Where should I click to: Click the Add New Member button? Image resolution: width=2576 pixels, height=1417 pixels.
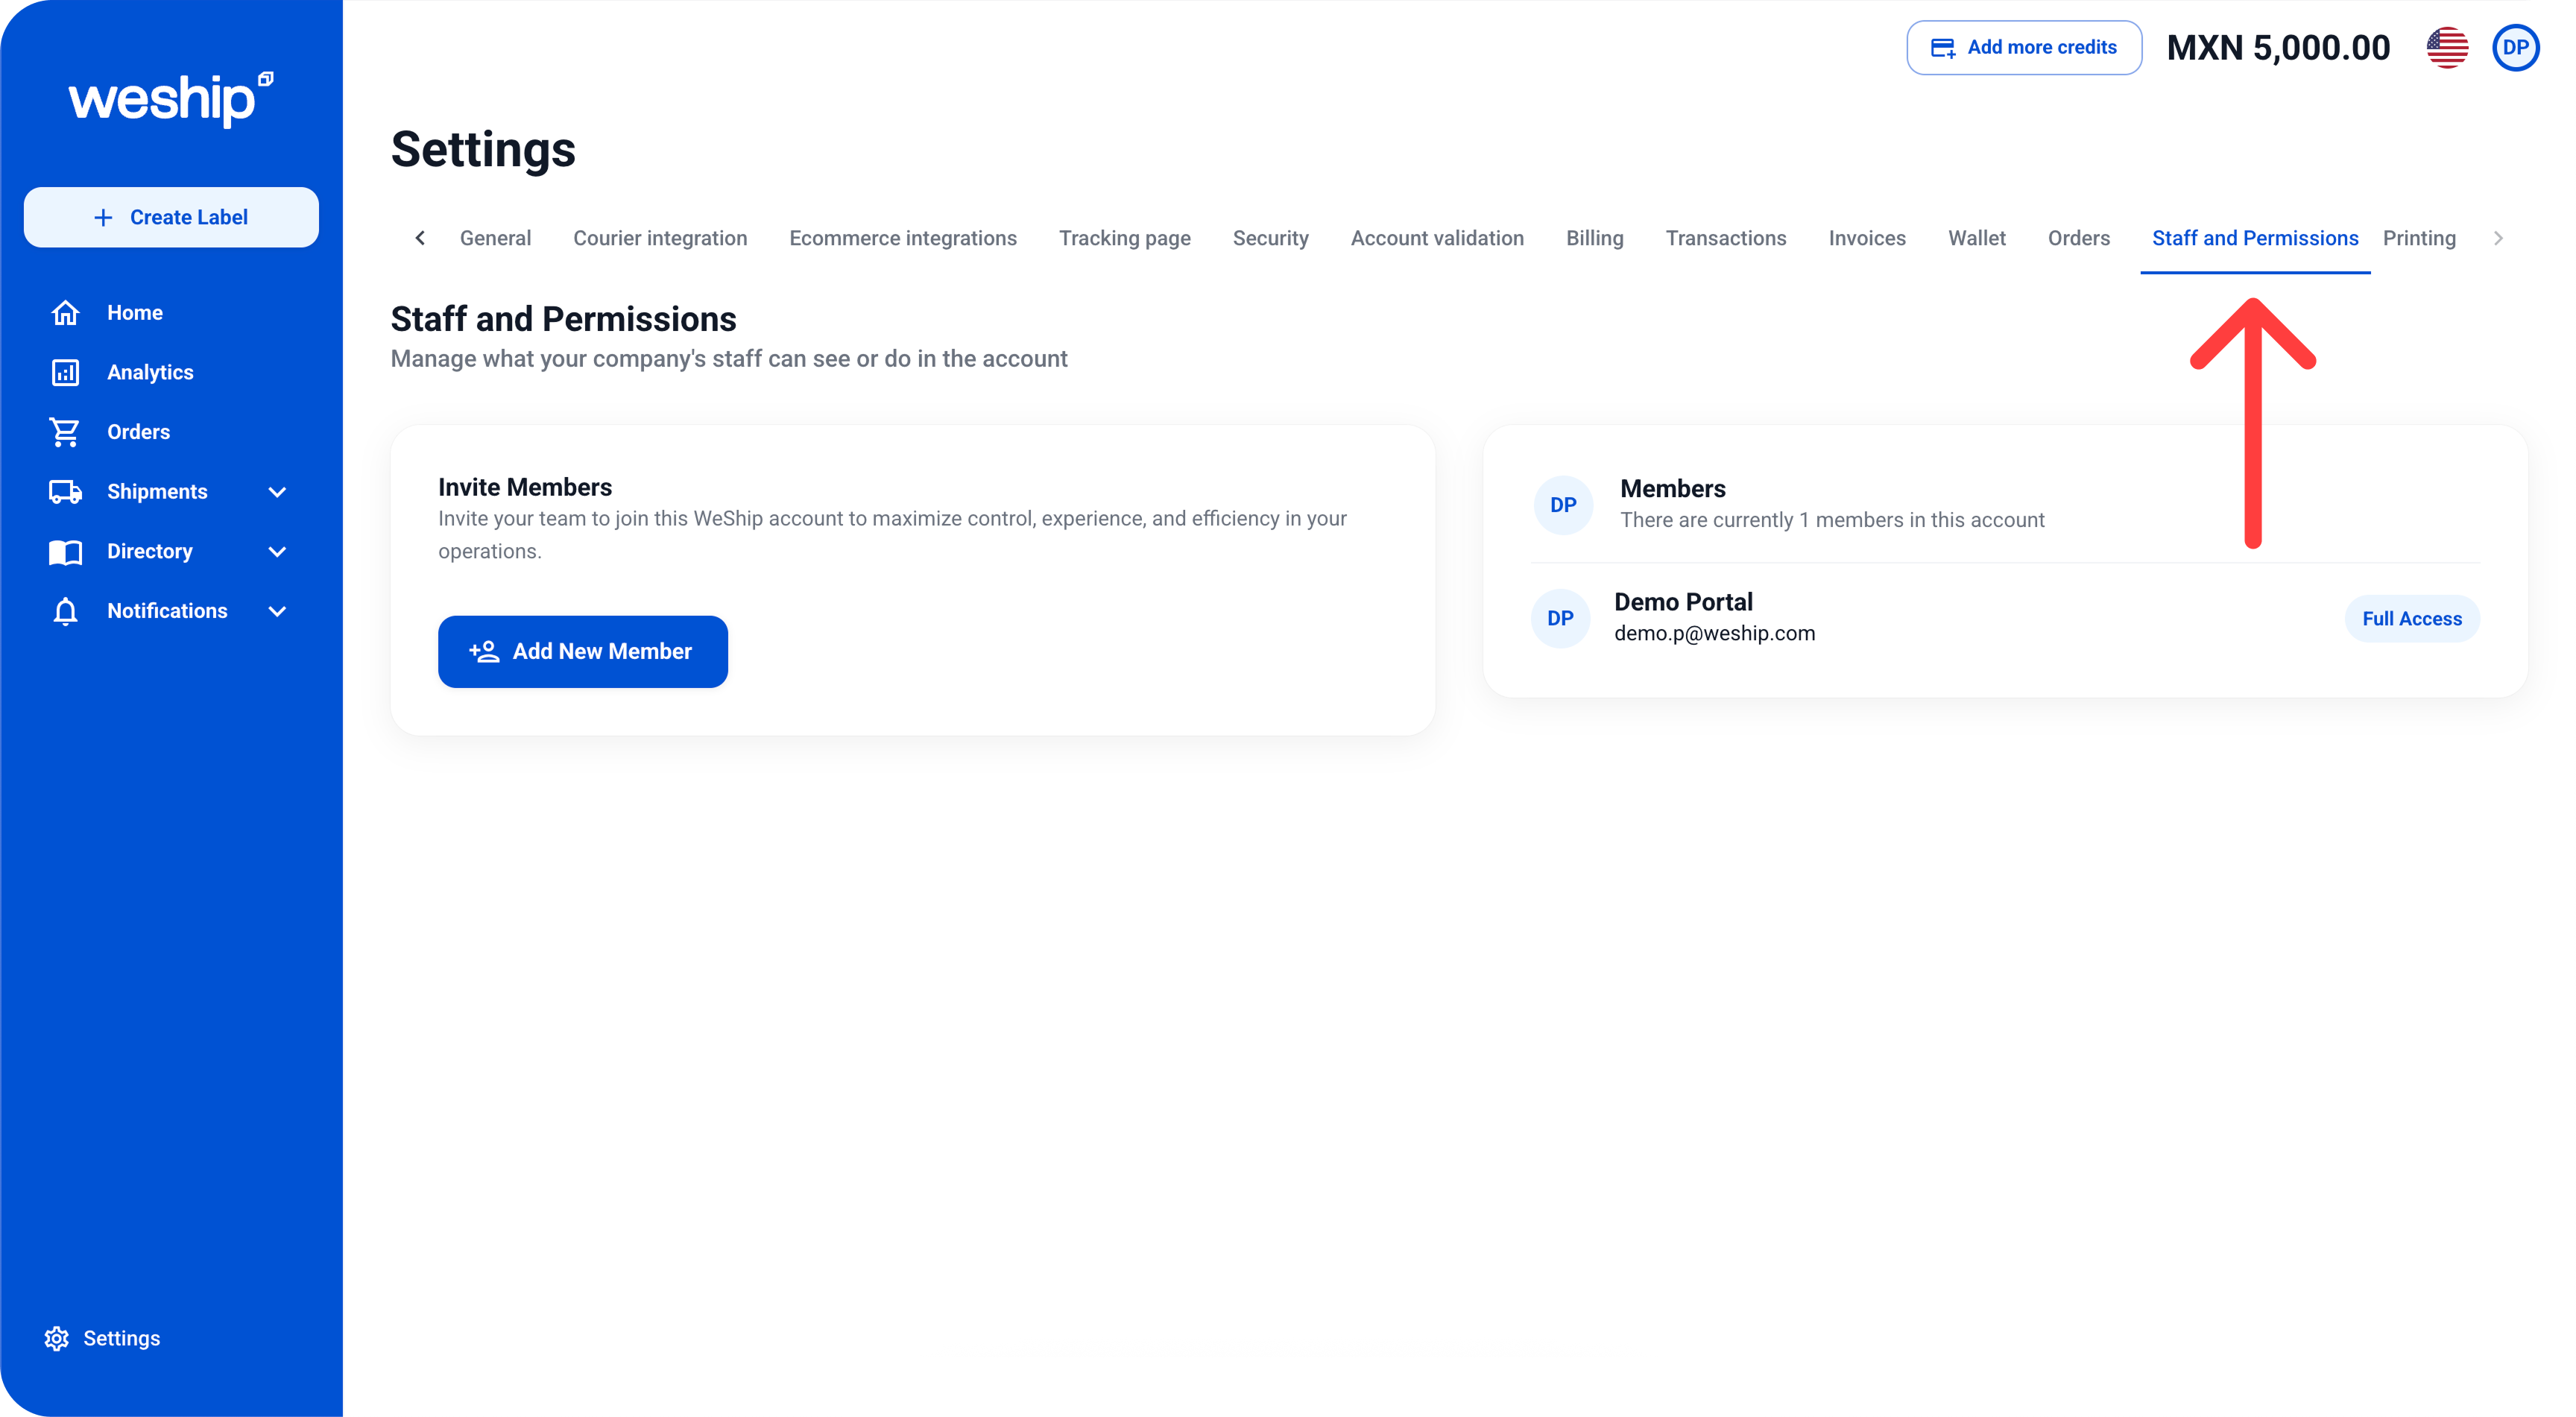[582, 651]
